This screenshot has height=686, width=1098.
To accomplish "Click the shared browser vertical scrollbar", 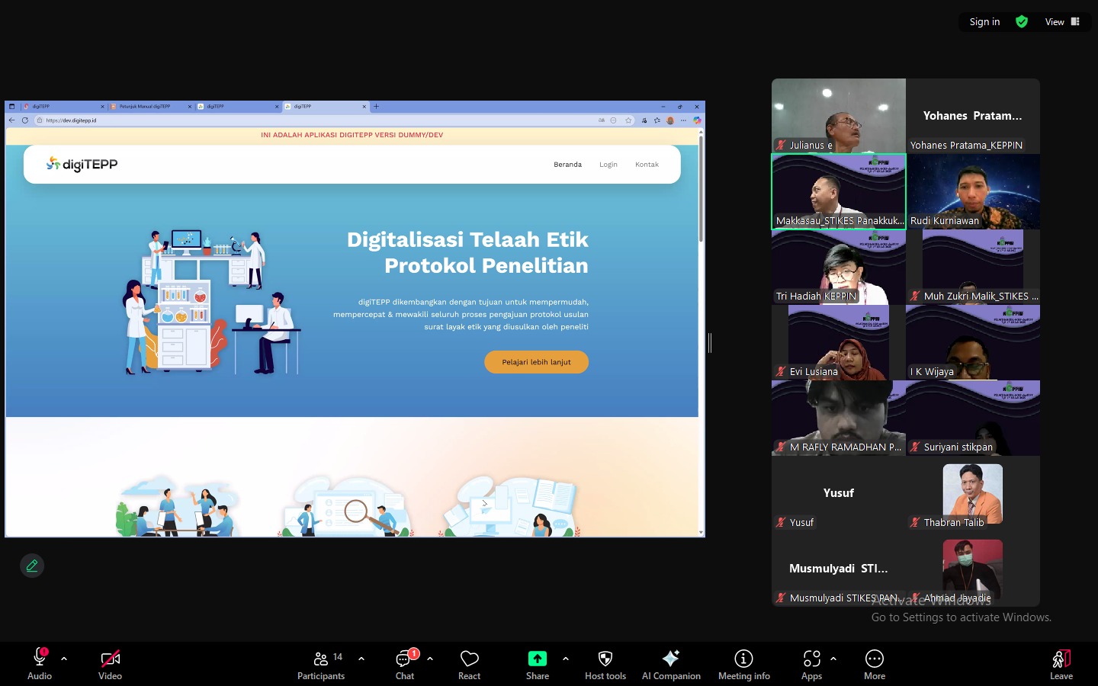I will click(701, 190).
